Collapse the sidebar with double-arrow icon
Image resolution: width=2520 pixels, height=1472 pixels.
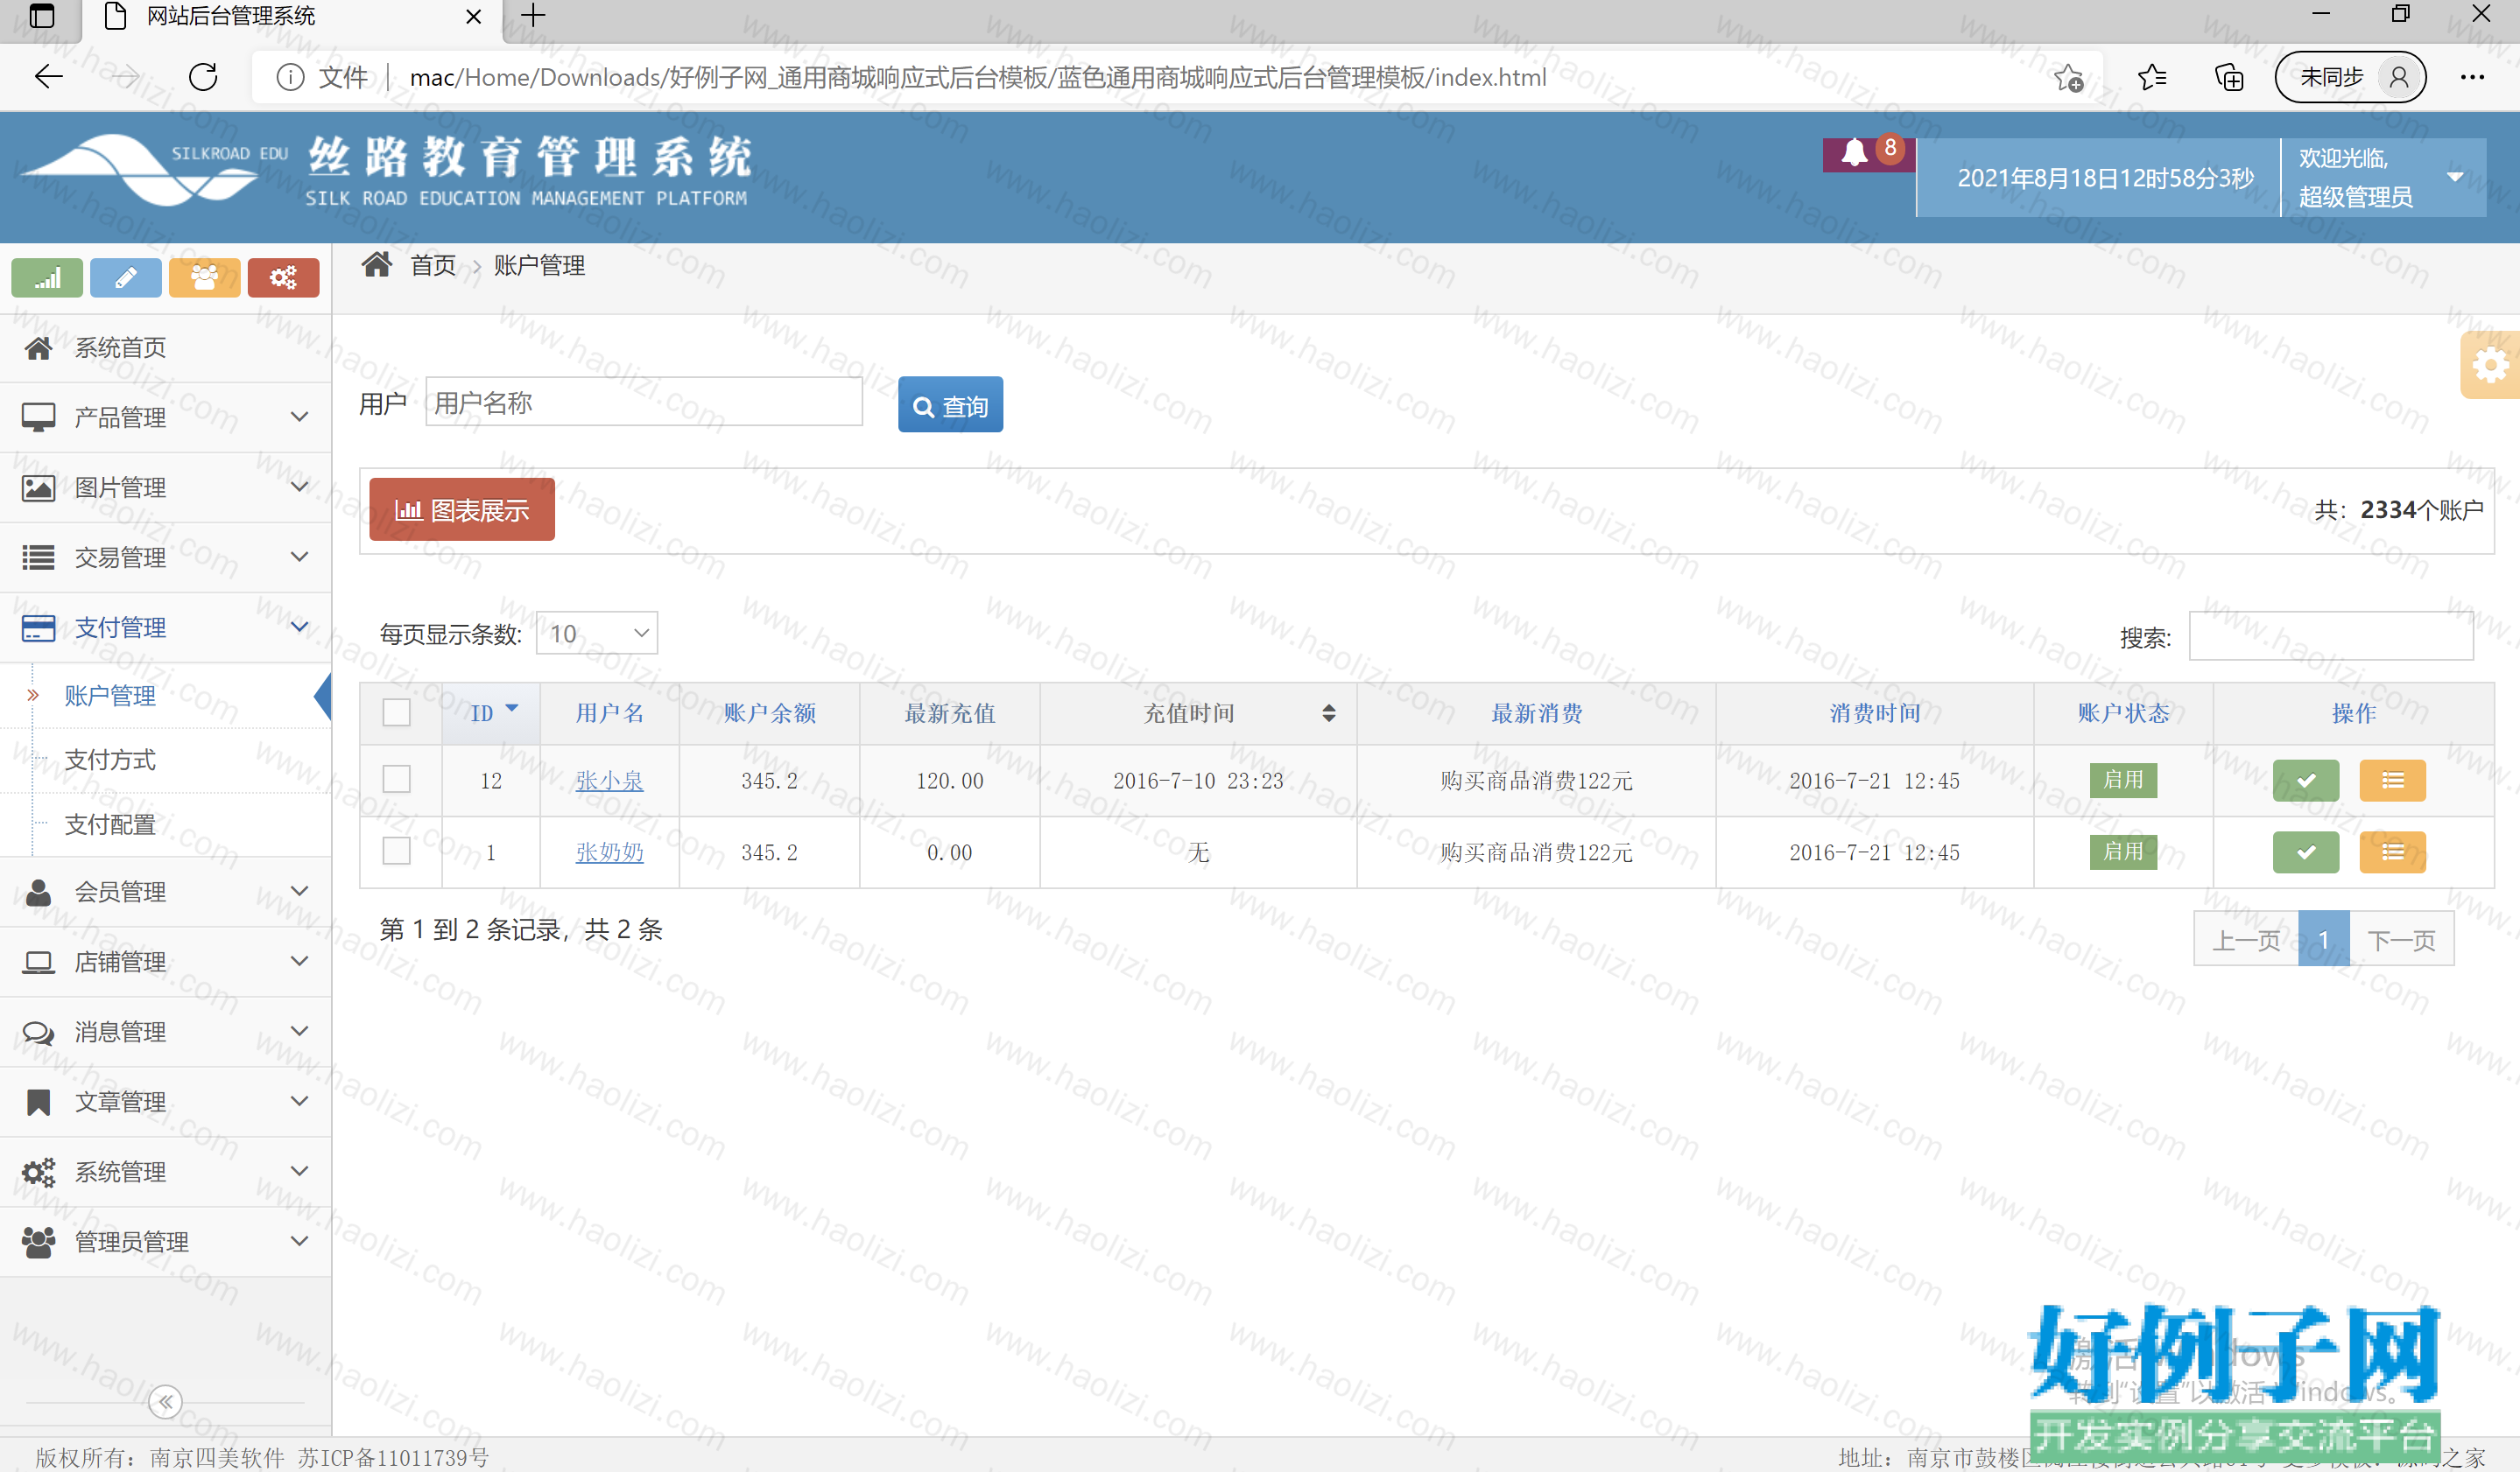point(165,1401)
